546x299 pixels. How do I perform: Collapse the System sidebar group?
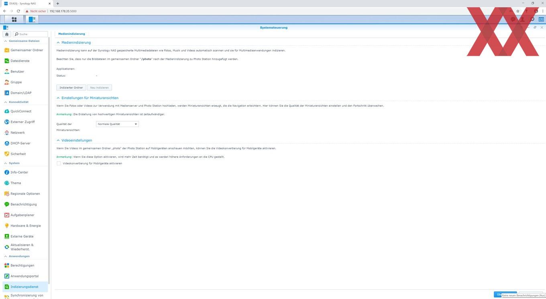[x=6, y=163]
